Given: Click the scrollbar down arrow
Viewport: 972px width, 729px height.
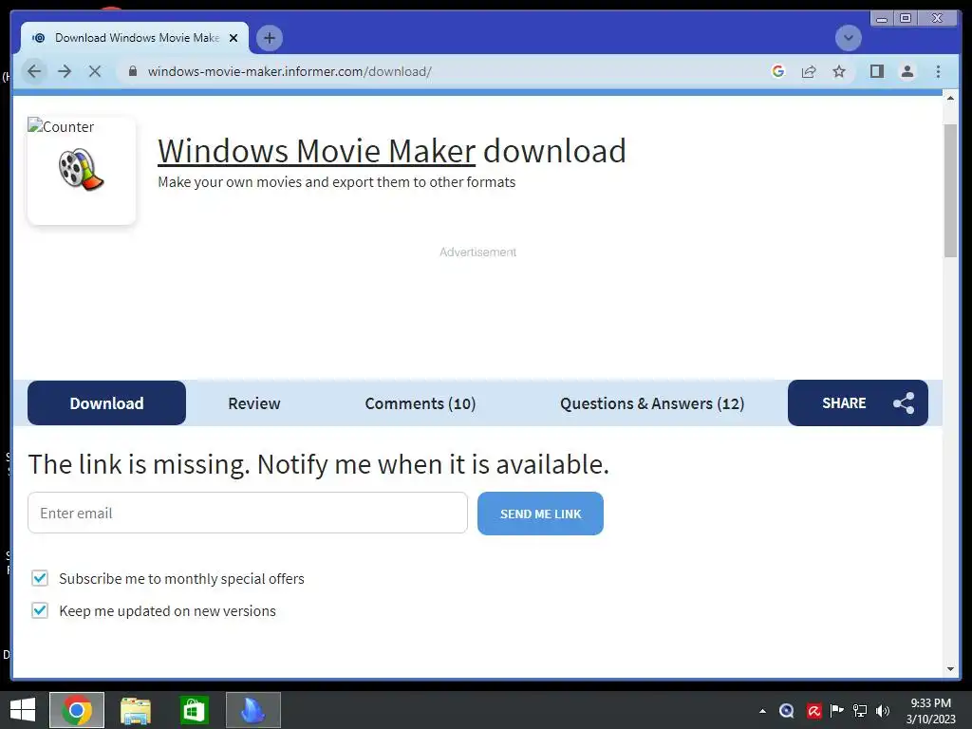Looking at the screenshot, I should 950,669.
